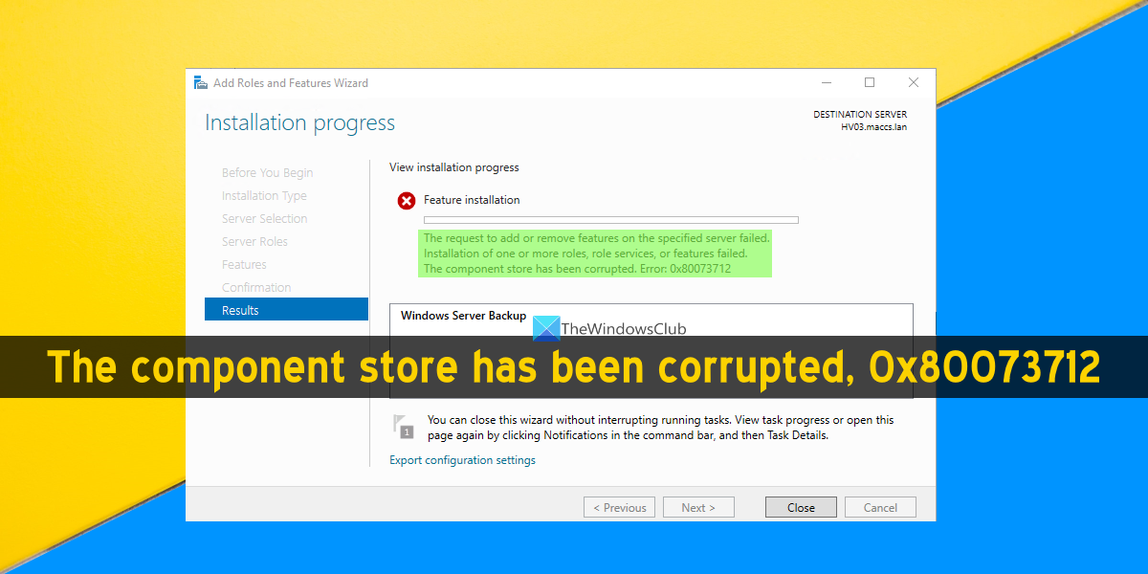Click the Cancel button
Screen dimensions: 1148x574
point(879,508)
